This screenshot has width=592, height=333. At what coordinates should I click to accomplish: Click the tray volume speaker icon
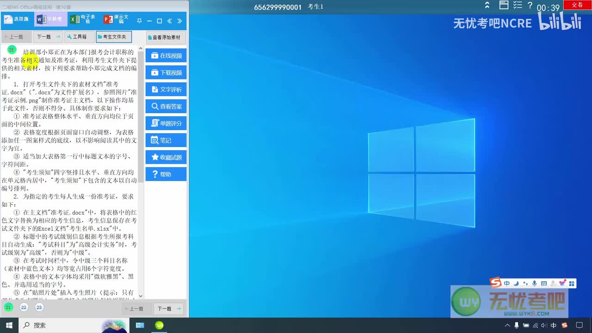pos(544,326)
